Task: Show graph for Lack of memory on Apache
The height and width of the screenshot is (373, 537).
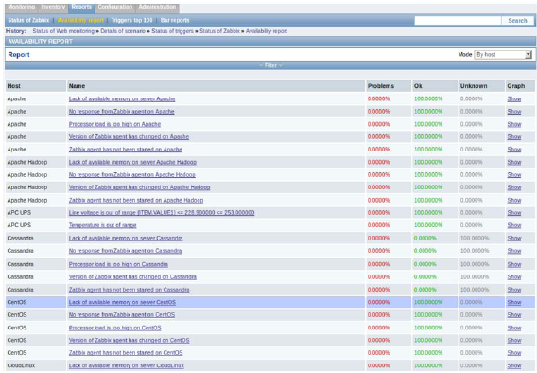Action: (514, 99)
